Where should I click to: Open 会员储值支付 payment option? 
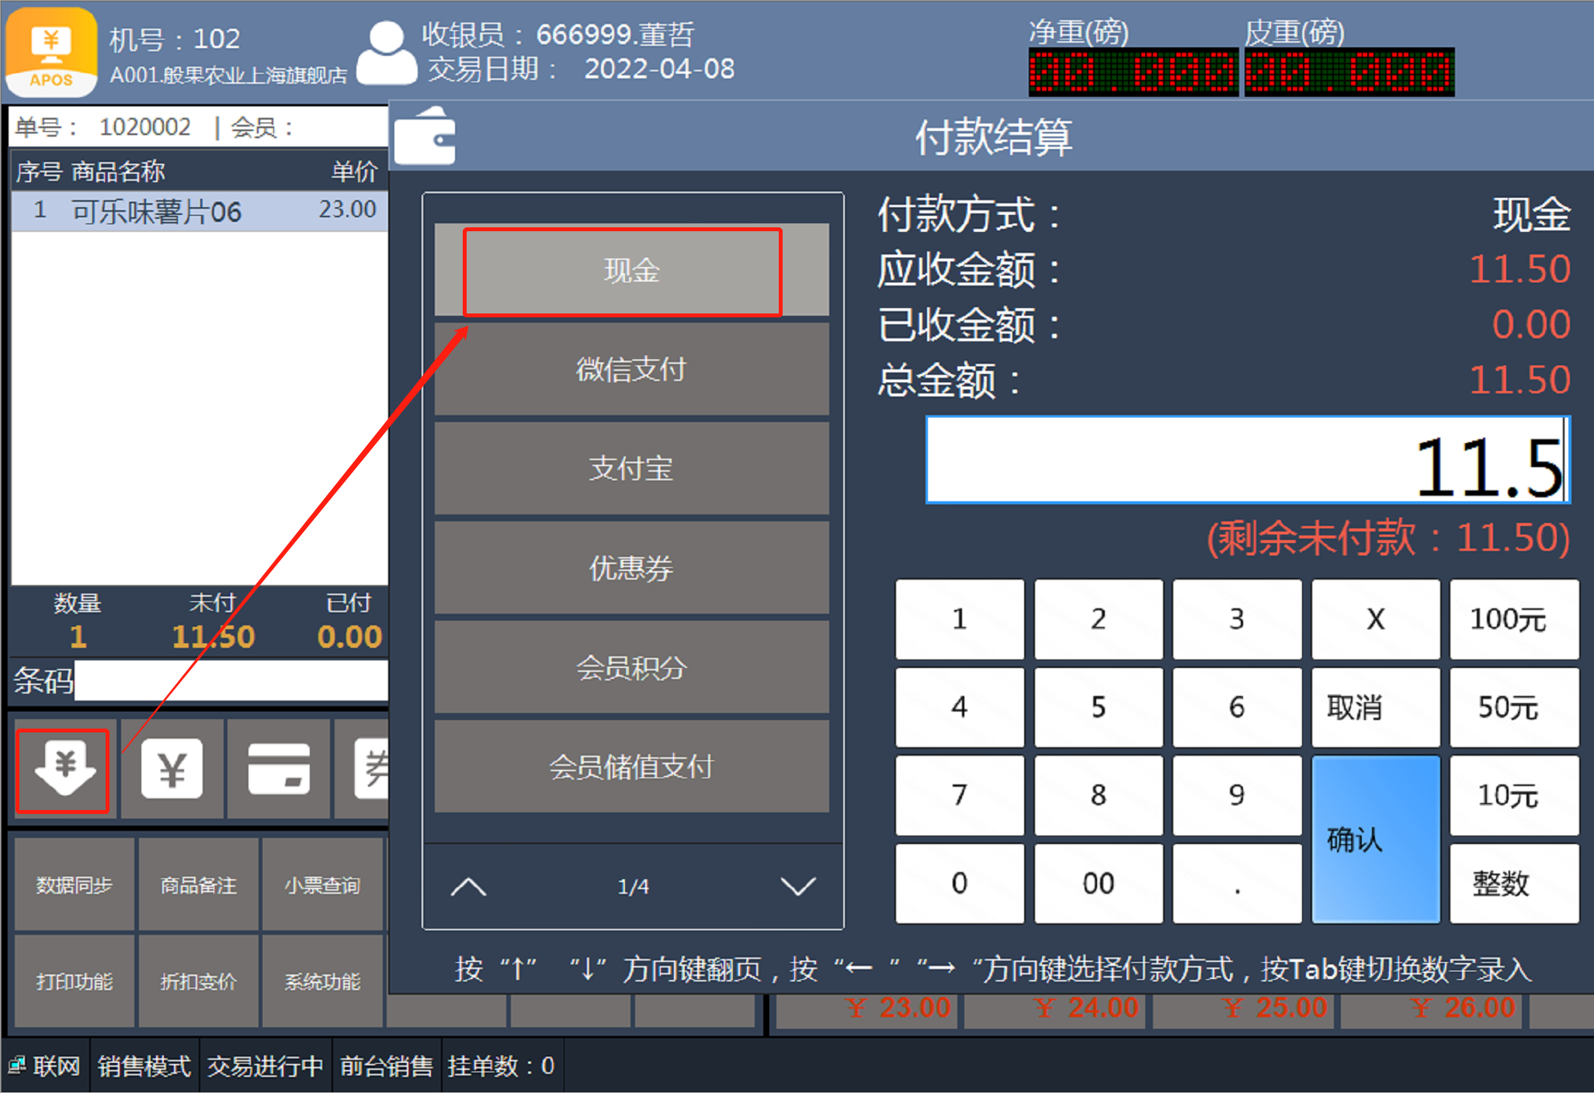tap(631, 767)
